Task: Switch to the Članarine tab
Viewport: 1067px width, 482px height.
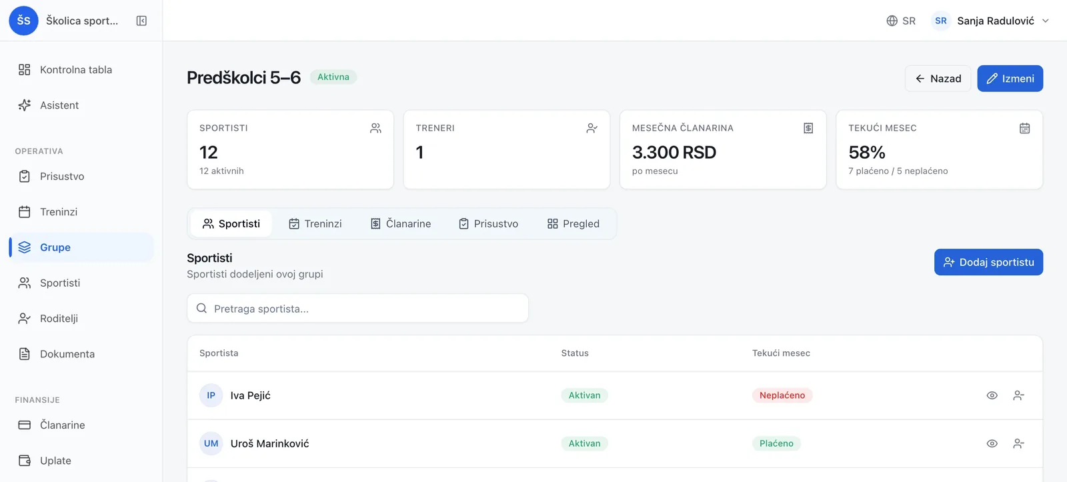Action: (x=401, y=223)
